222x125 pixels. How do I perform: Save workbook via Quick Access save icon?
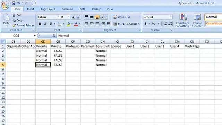(x=14, y=3)
